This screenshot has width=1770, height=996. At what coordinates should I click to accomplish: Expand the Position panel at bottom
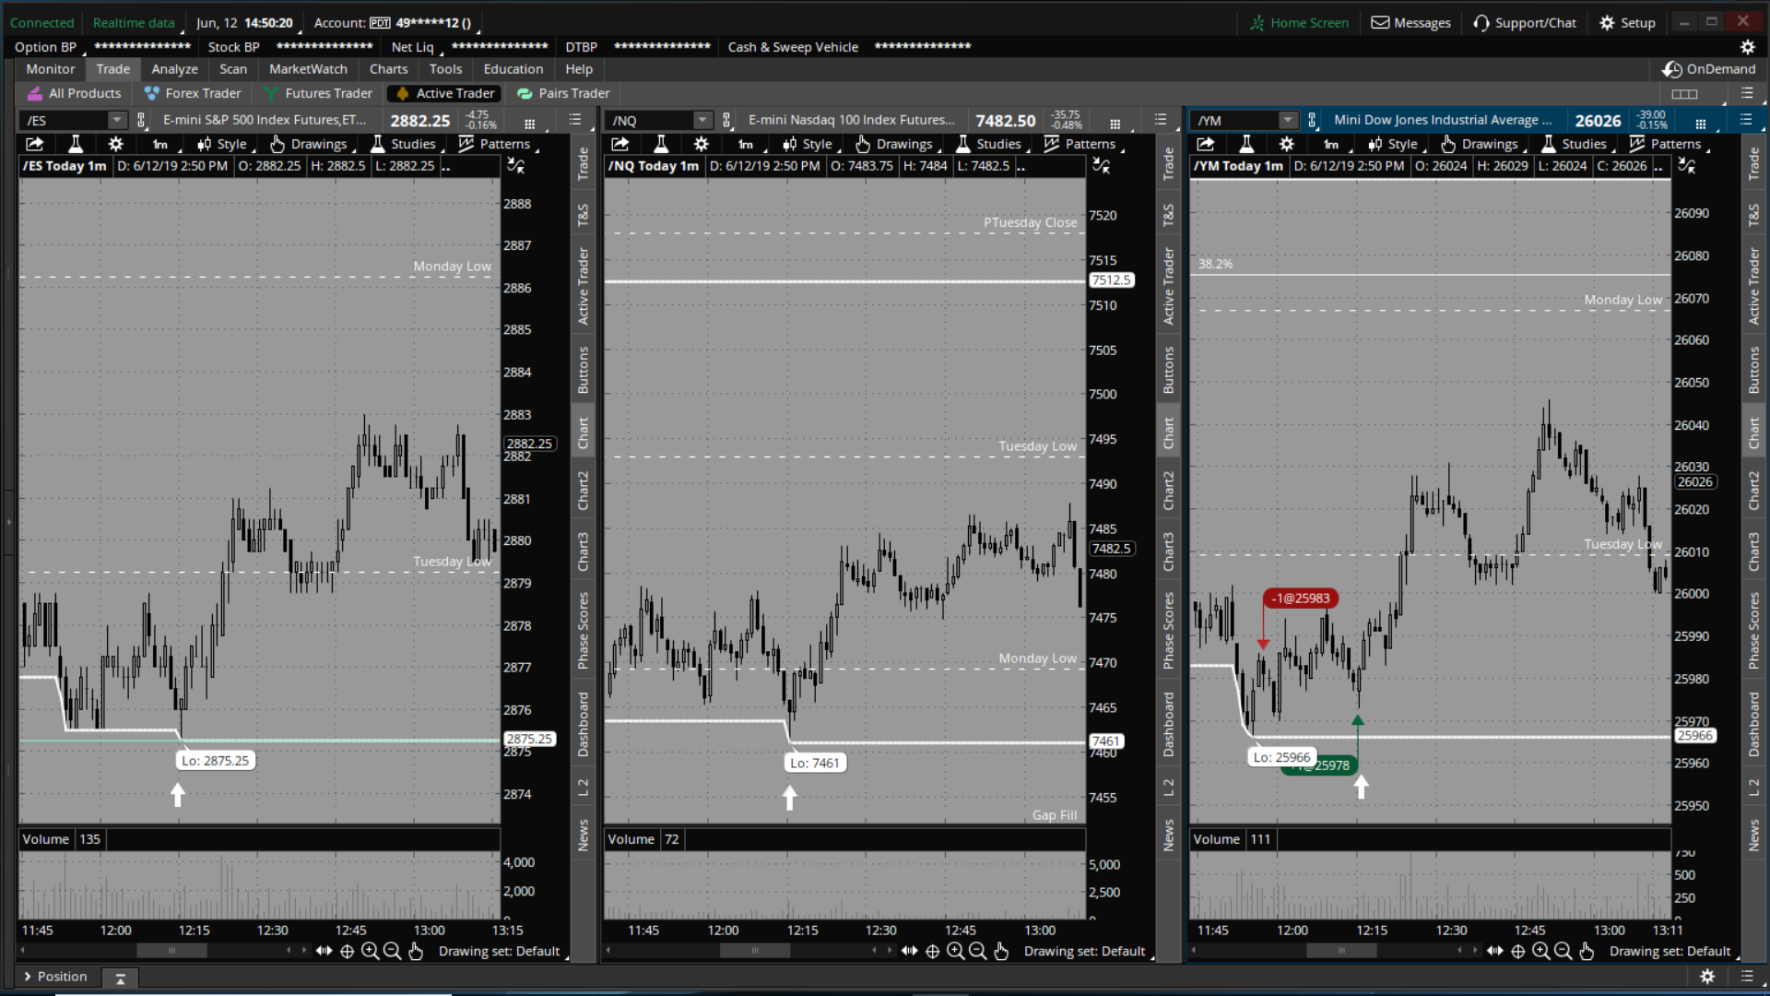[x=55, y=976]
